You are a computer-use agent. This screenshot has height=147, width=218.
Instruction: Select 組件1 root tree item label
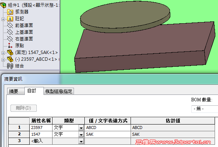(x=33, y=5)
